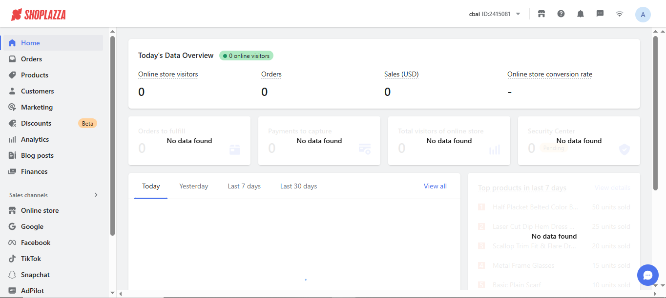Click the sidebar scroll down arrow
The height and width of the screenshot is (298, 666).
pos(113,293)
